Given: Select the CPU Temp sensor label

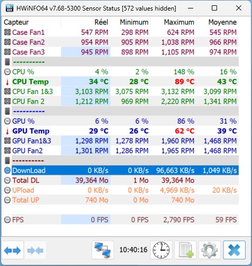Looking at the screenshot, I should coord(31,82).
